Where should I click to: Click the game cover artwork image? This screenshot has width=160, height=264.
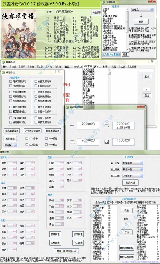tap(19, 34)
